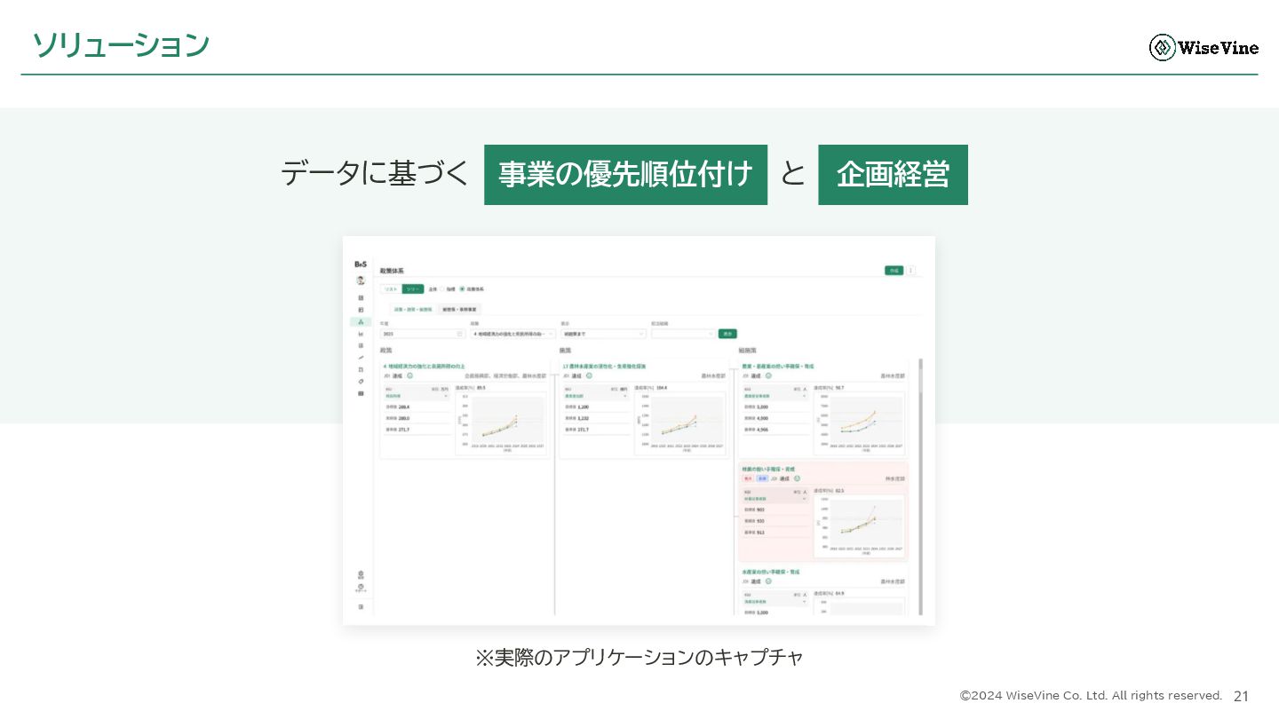Open the 表示 filter dropdown

coord(603,334)
